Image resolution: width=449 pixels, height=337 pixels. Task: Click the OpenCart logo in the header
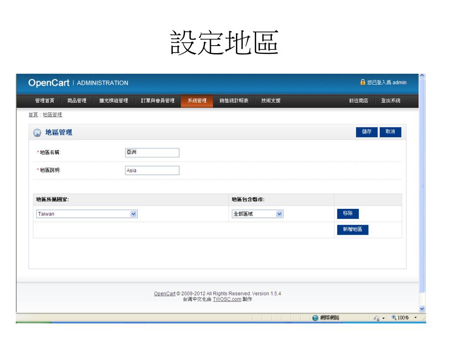[49, 82]
